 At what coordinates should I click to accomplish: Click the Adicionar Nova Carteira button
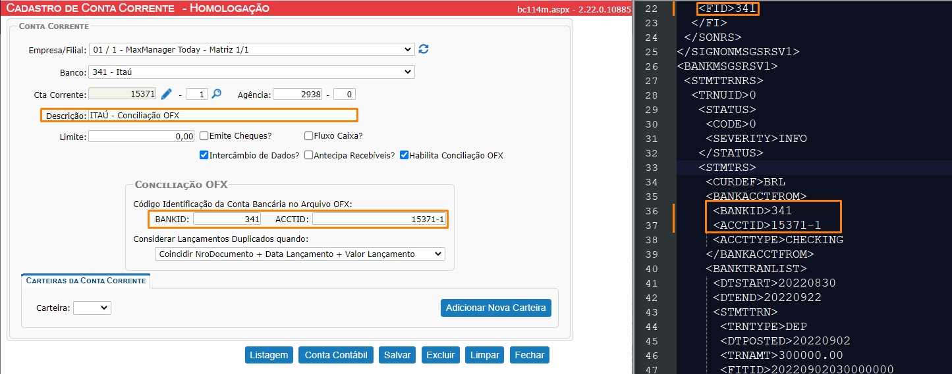[495, 308]
